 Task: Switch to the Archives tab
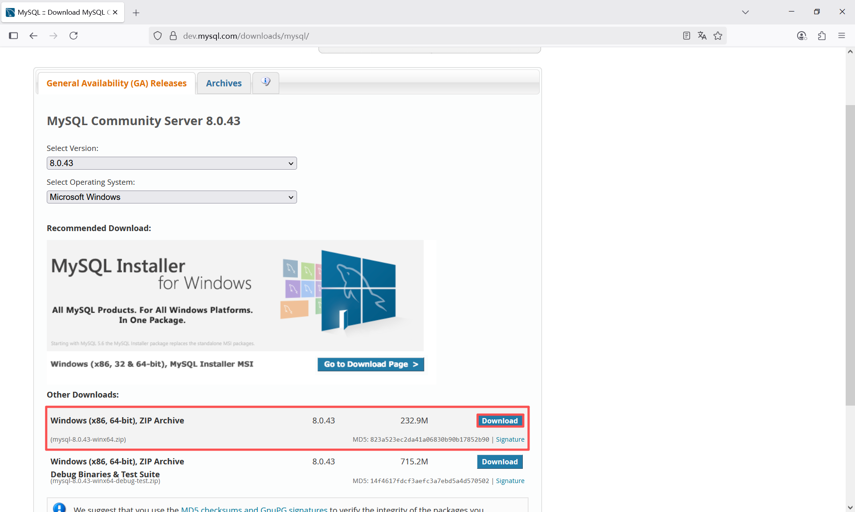(x=224, y=83)
